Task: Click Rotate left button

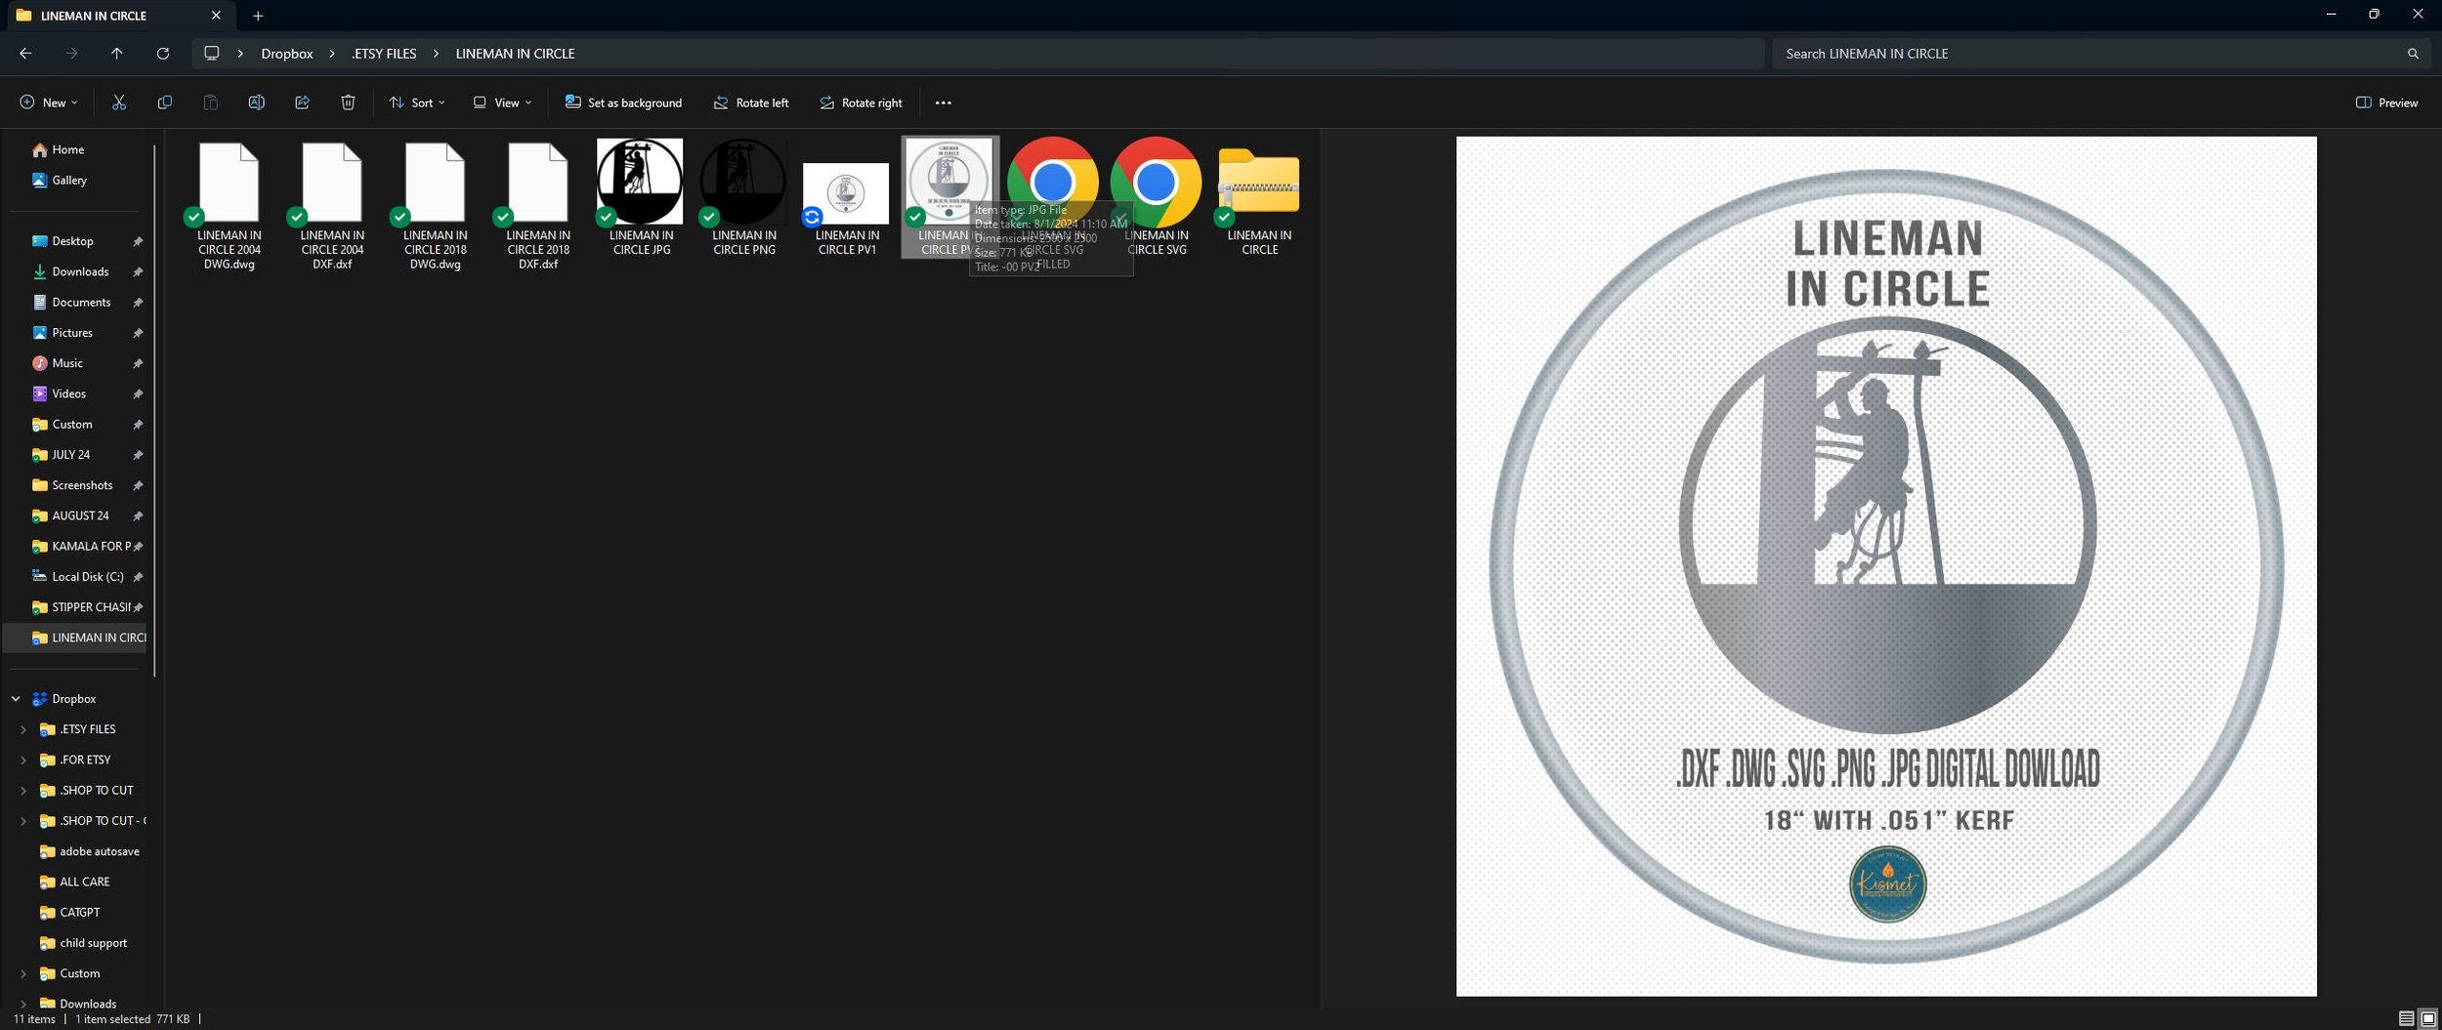Action: point(750,103)
